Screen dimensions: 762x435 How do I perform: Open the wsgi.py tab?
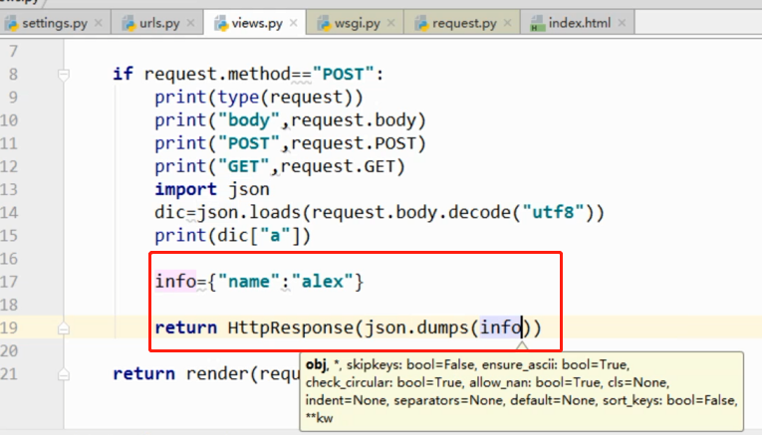[x=358, y=23]
